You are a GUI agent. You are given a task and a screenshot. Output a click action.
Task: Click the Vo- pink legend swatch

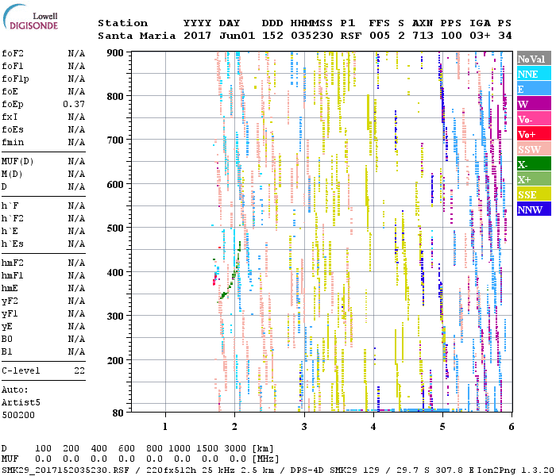click(534, 119)
